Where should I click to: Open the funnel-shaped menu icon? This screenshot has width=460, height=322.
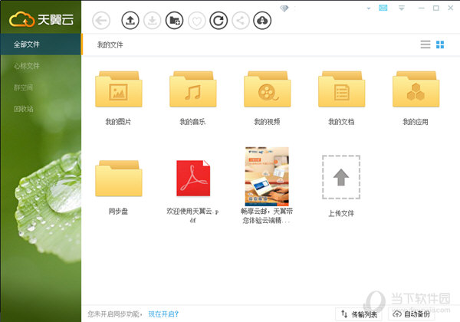click(402, 8)
